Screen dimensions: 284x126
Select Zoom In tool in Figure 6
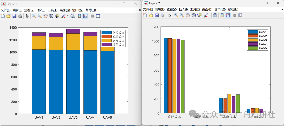click(x=34, y=16)
